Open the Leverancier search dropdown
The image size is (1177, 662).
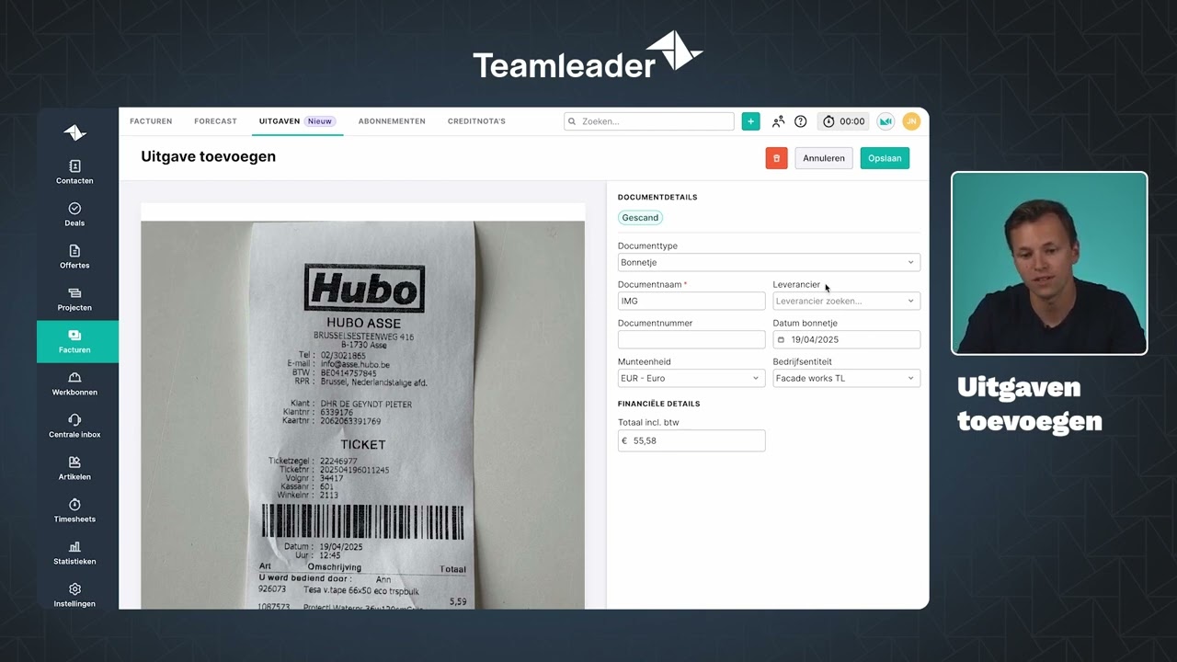[846, 302]
